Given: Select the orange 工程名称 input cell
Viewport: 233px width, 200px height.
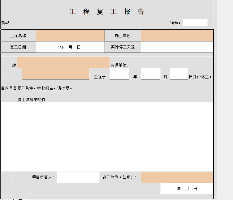Looking at the screenshot, I should [x=70, y=36].
